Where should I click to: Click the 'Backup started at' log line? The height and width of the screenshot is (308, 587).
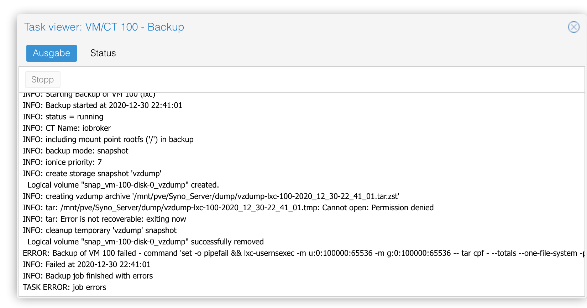[103, 106]
